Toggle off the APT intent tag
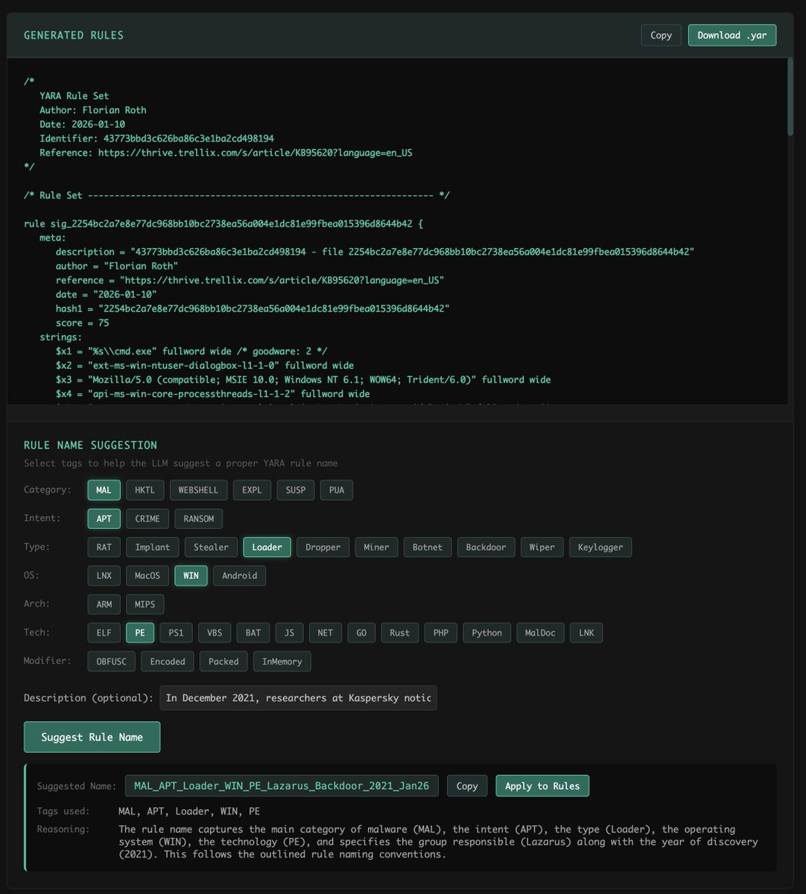The image size is (806, 894). click(x=104, y=518)
